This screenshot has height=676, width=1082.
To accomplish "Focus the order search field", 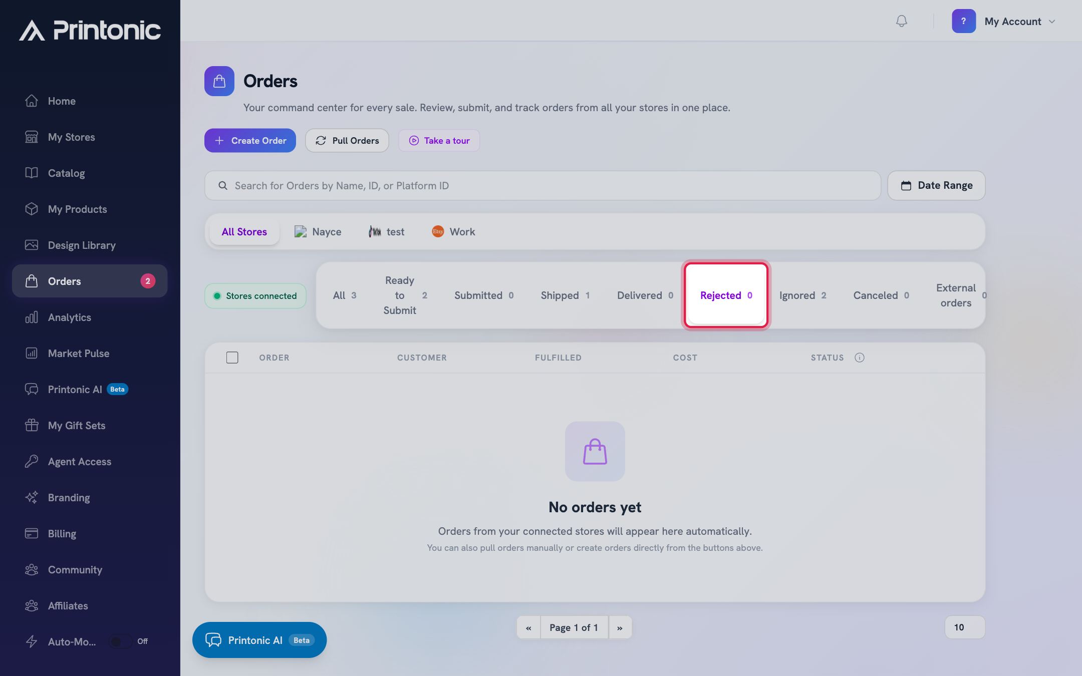I will 543,186.
